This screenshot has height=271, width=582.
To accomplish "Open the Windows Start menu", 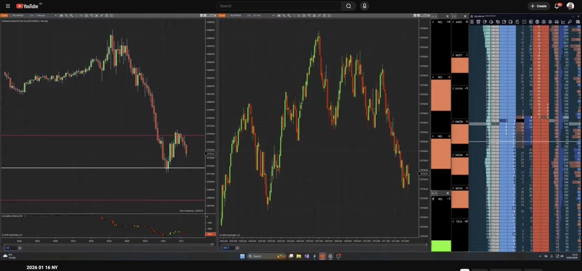I will tap(242, 256).
